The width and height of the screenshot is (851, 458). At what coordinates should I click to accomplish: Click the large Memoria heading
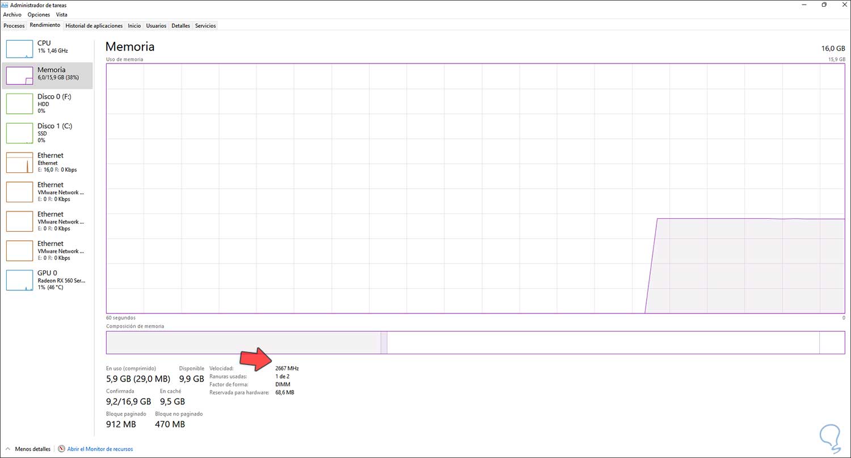[x=130, y=46]
